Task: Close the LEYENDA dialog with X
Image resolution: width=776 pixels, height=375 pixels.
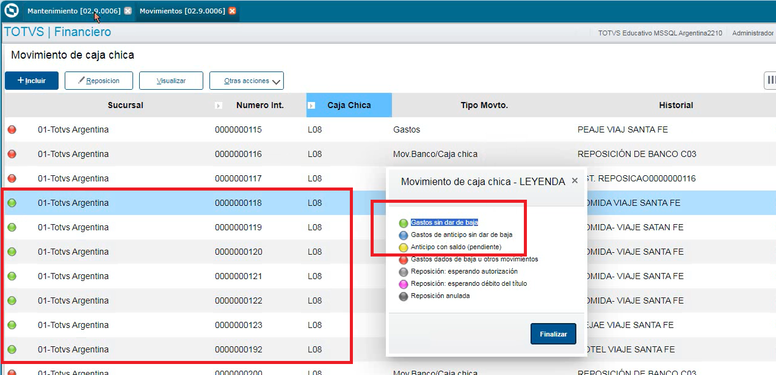Action: point(575,181)
